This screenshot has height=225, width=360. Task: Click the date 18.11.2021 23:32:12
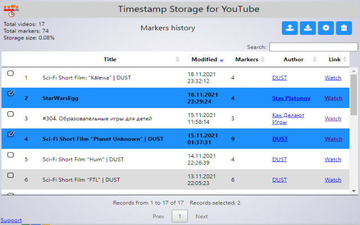[x=201, y=78]
